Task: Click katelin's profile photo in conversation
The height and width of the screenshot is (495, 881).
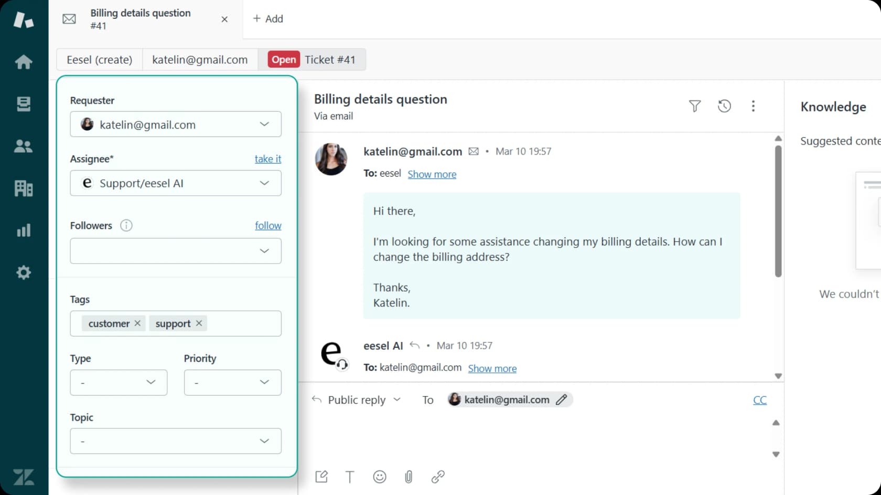Action: coord(331,159)
